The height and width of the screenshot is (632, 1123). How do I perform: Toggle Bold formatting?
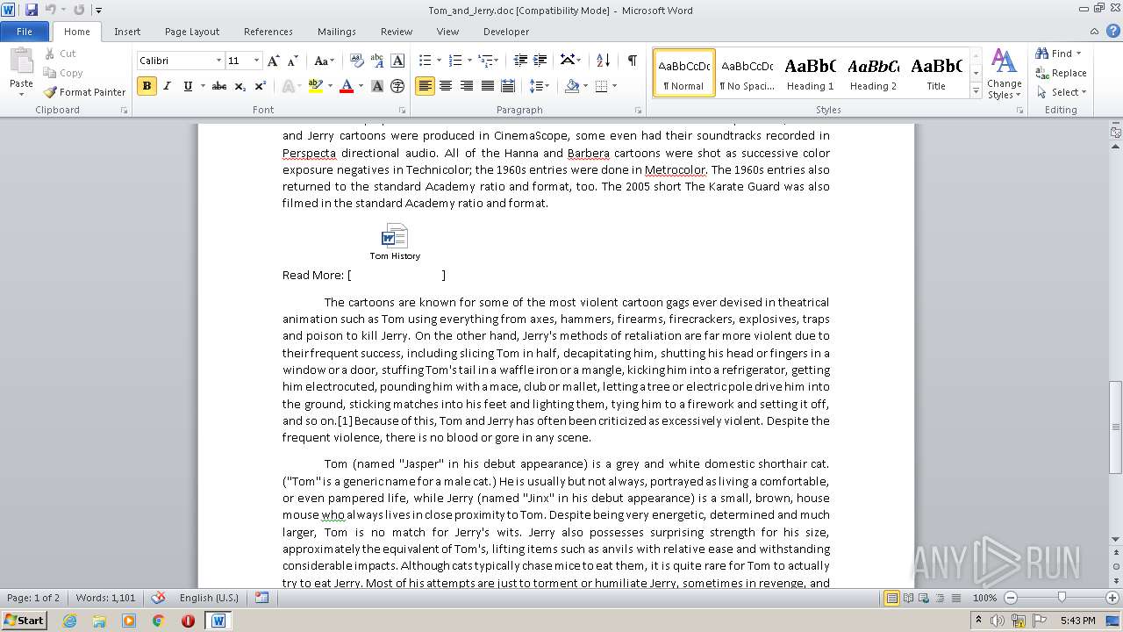(147, 86)
